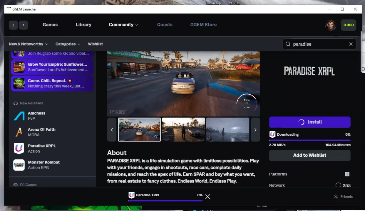Image resolution: width=365 pixels, height=211 pixels.
Task: Select the Arena Of Faith game icon
Action: pyautogui.click(x=19, y=132)
